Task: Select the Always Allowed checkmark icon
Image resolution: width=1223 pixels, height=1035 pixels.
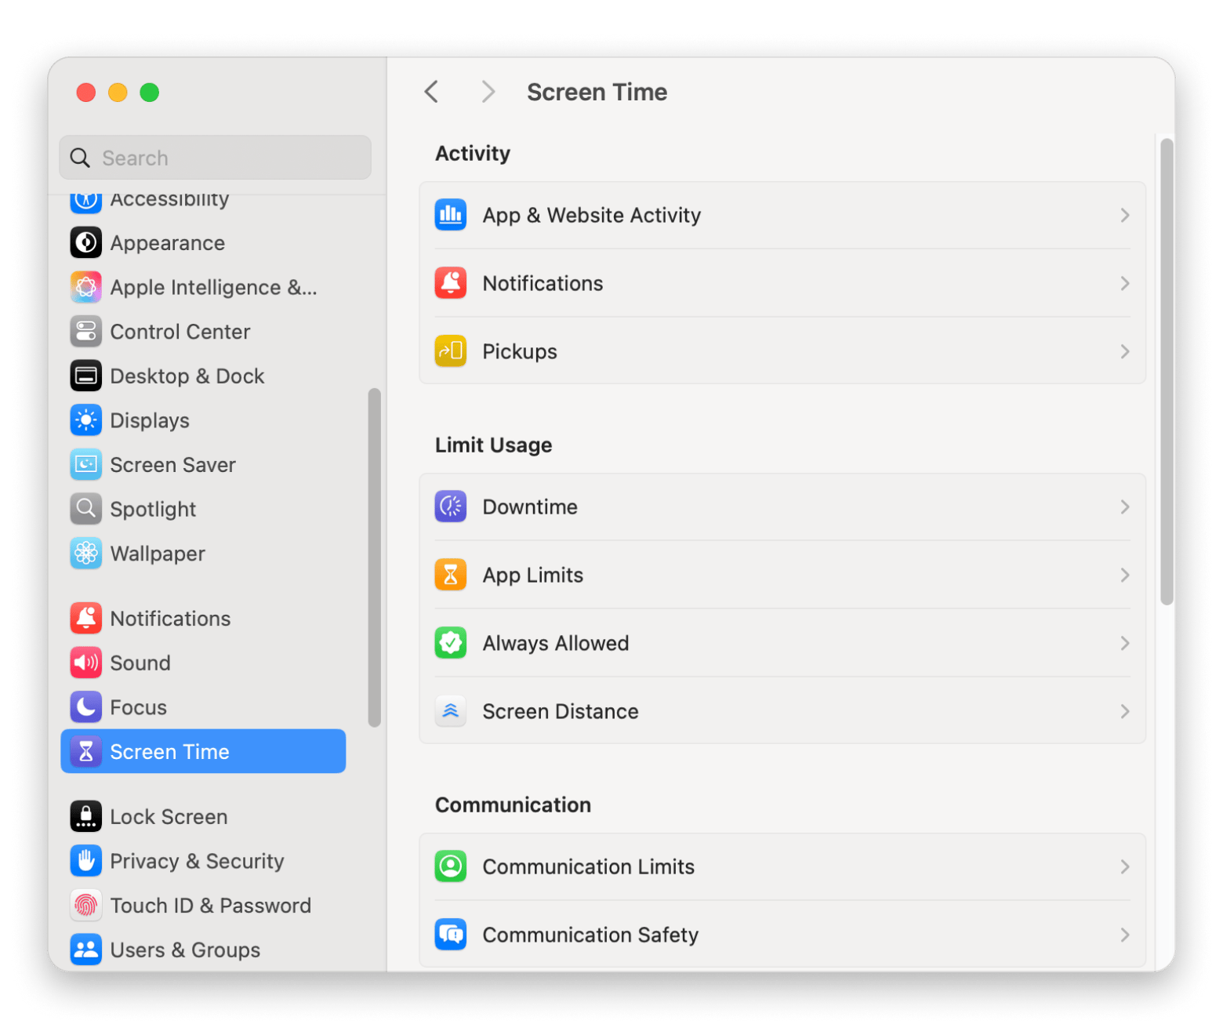Action: coord(451,643)
